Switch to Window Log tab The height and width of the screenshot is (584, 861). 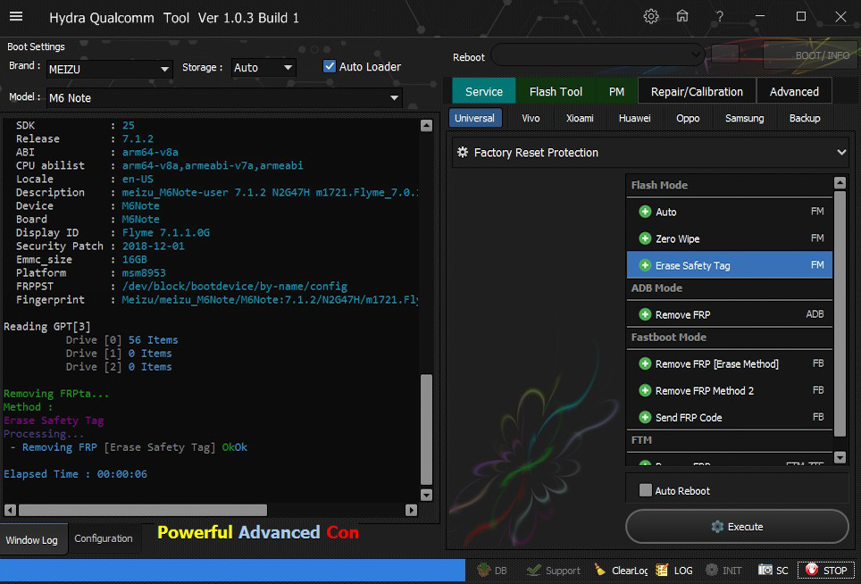pos(32,540)
